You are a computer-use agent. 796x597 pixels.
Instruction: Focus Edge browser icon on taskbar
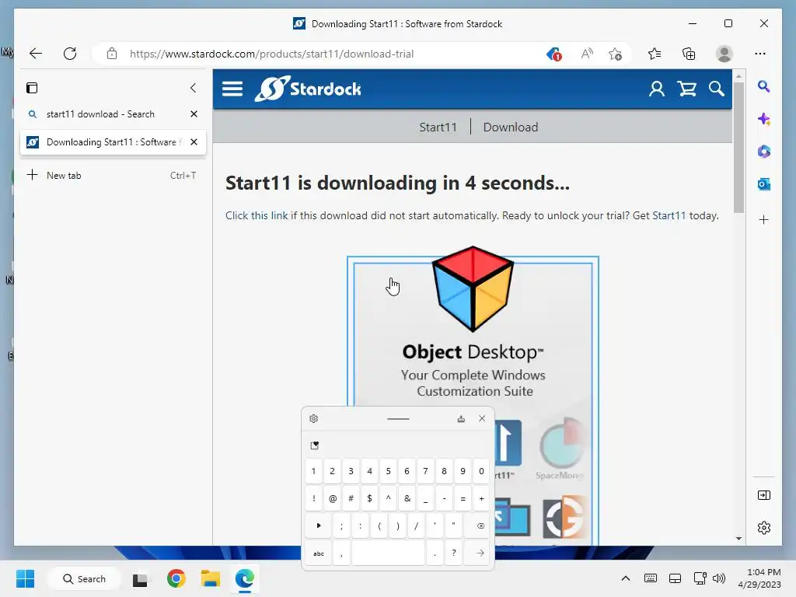[245, 578]
